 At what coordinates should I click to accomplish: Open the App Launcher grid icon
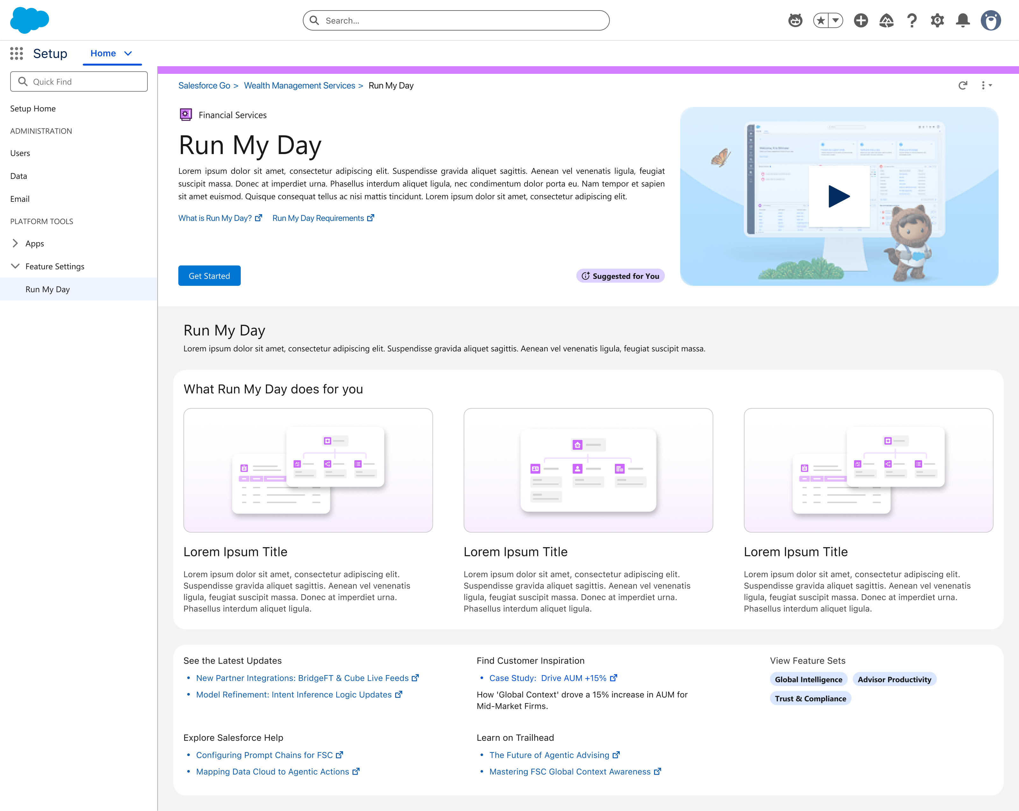pos(17,53)
